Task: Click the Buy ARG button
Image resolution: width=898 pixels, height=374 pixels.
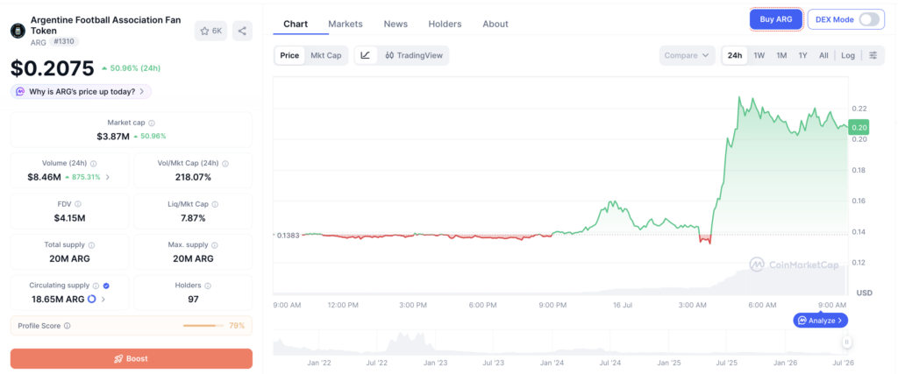Action: coord(776,19)
